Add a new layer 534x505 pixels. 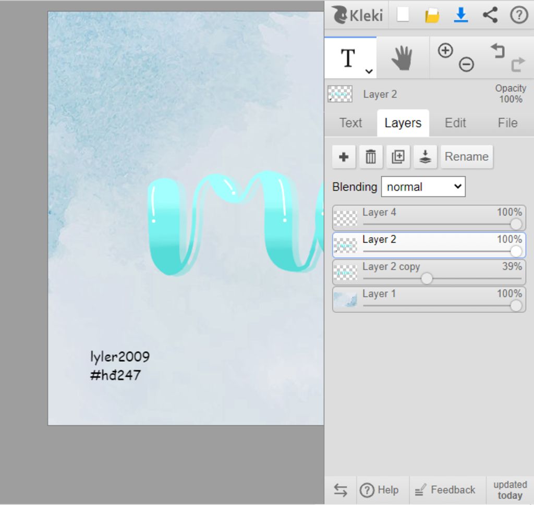[344, 157]
